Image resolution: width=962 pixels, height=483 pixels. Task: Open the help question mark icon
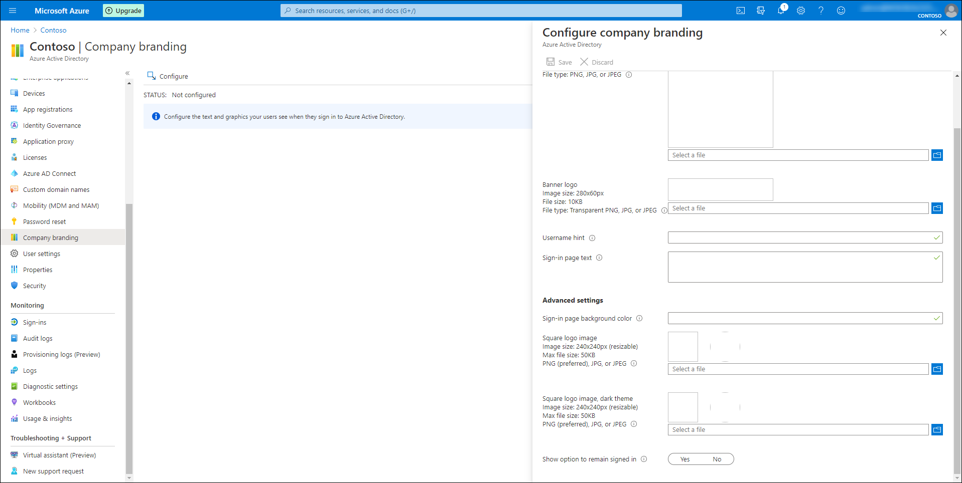point(821,10)
